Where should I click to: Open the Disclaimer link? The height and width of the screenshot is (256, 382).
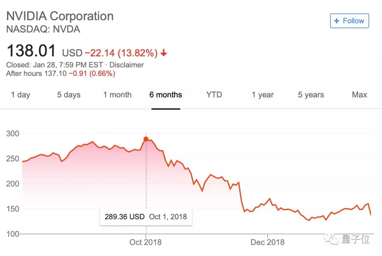(127, 65)
